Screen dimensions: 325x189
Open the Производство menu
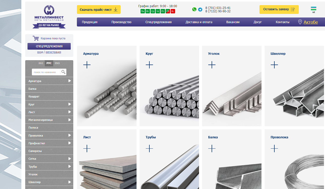pos(121,22)
